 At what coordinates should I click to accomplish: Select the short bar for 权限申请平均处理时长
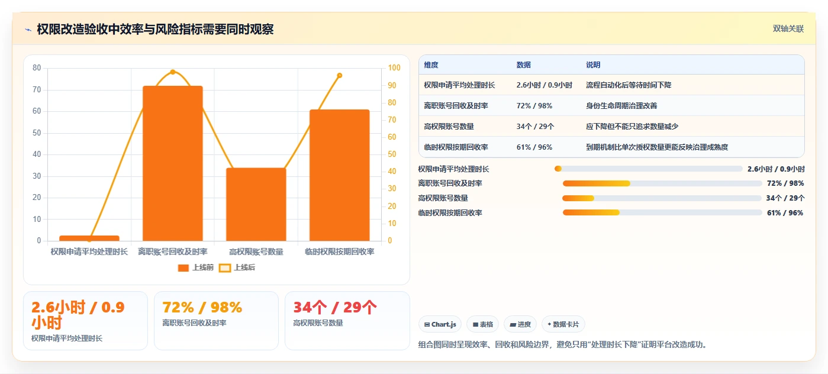tap(89, 238)
